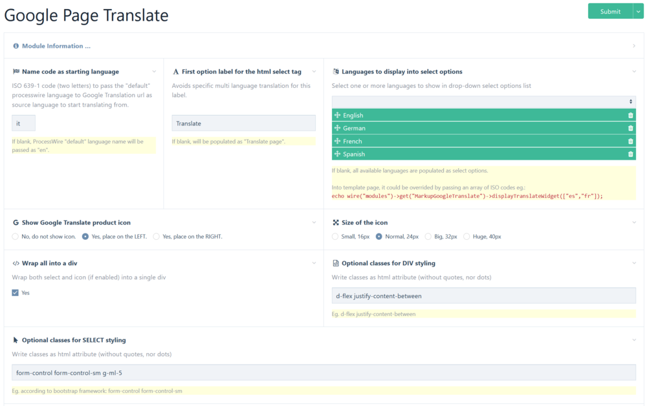Choose 'Yes, place on the RIGHT' radio

pyautogui.click(x=156, y=237)
